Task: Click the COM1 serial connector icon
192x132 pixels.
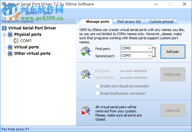Action: tap(16, 41)
